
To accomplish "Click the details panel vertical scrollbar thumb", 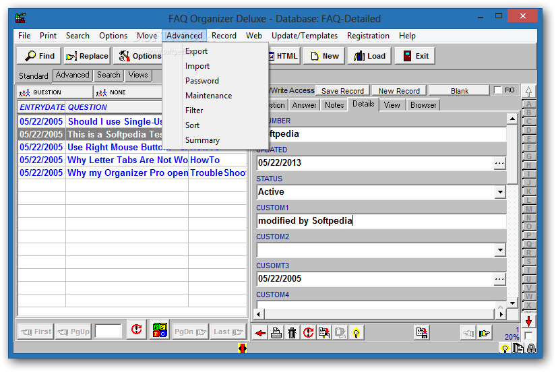I will tap(512, 154).
